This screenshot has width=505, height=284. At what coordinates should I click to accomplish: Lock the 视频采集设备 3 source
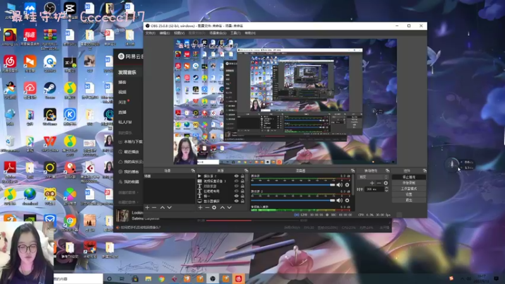[x=242, y=181]
